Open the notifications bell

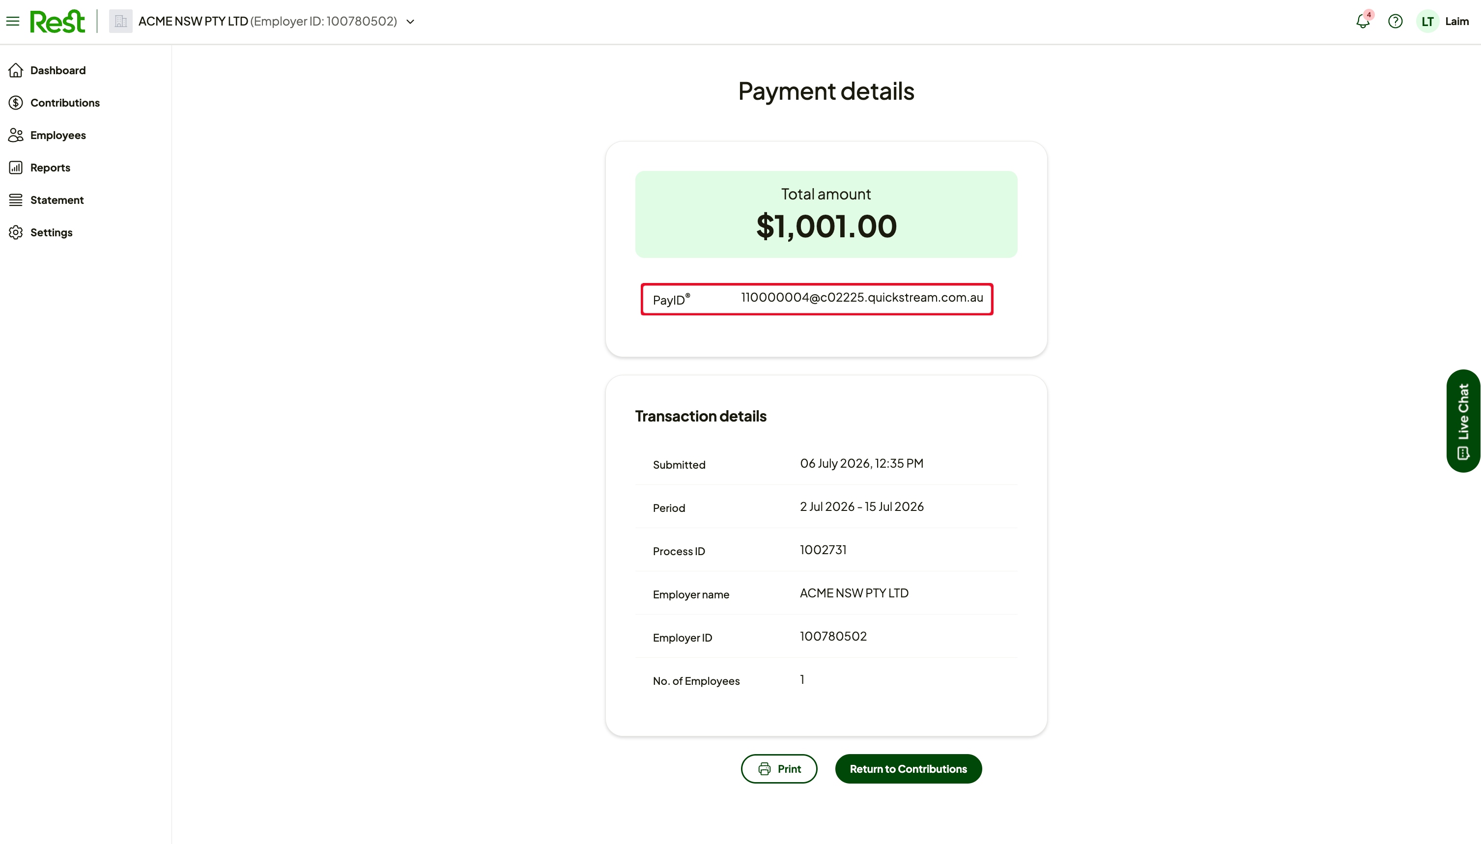[1363, 22]
